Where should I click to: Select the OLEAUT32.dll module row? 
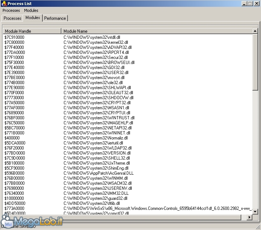click(x=128, y=93)
